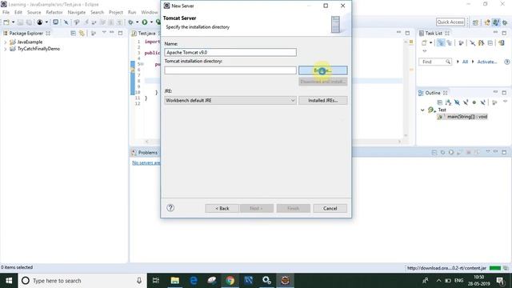Screen dimensions: 512x288
Task: Expand the JavaExample project
Action: coord(5,42)
